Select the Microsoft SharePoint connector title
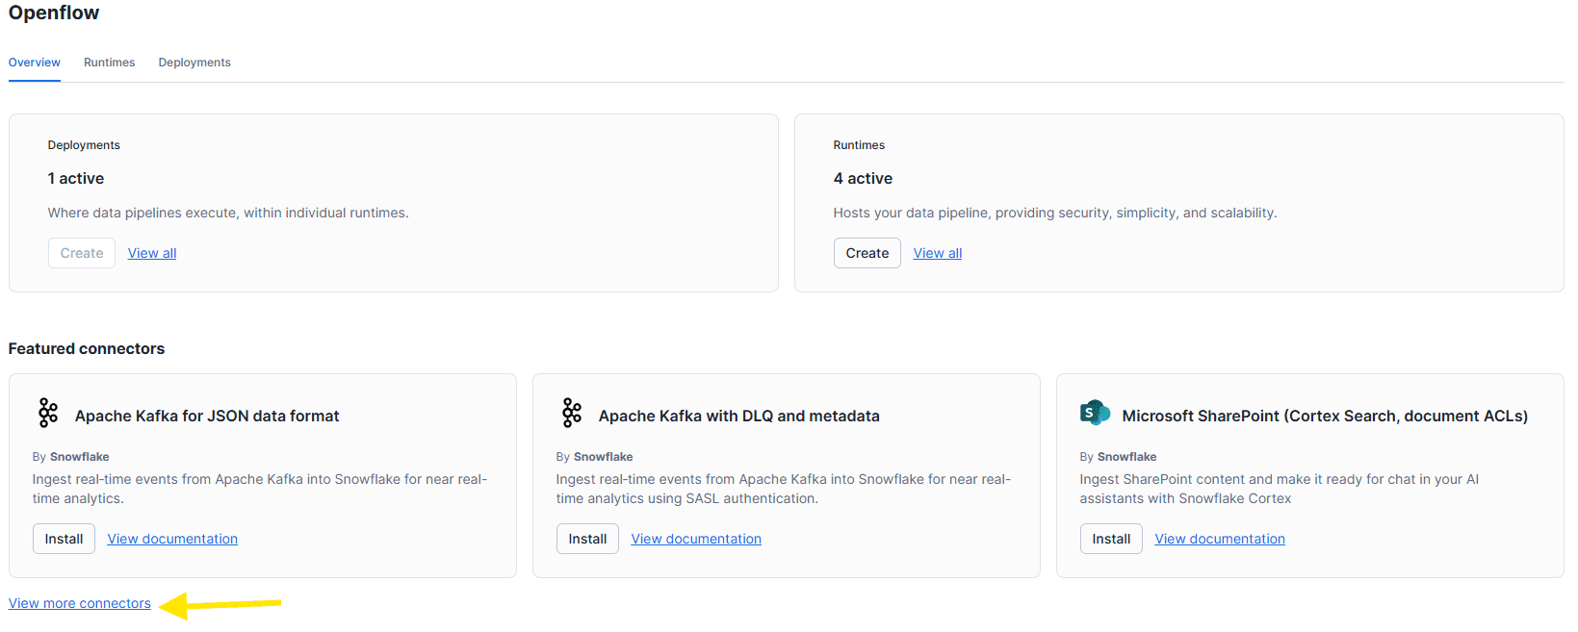This screenshot has width=1578, height=632. pyautogui.click(x=1325, y=416)
